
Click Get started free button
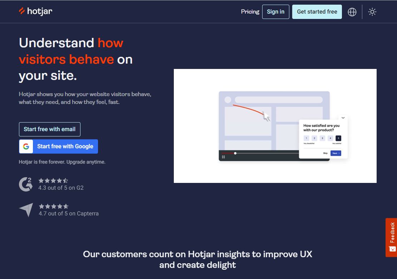tap(317, 12)
